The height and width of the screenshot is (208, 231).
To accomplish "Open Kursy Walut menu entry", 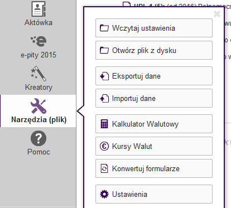I will point(154,146).
